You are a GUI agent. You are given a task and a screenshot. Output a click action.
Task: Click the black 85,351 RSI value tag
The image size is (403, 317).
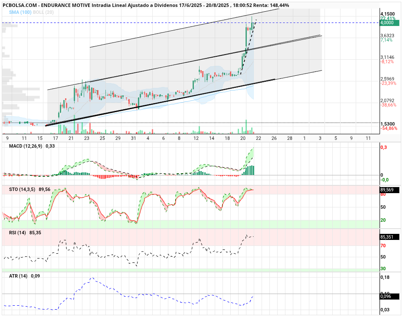coord(390,237)
